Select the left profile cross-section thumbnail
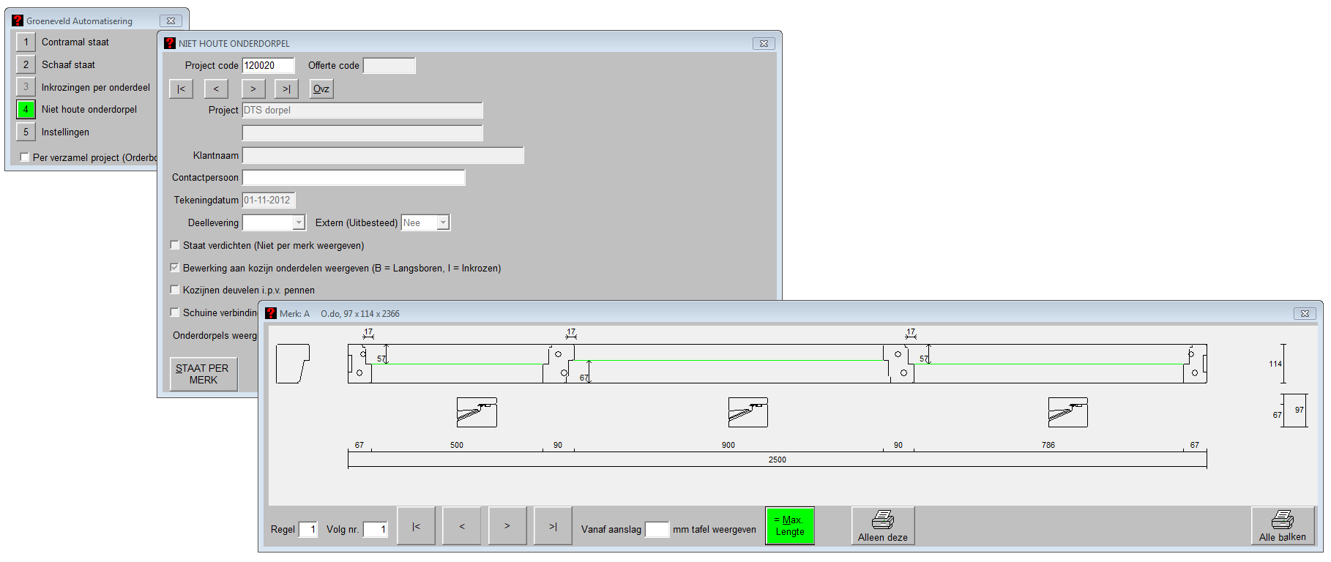The width and height of the screenshot is (1331, 562). point(293,364)
